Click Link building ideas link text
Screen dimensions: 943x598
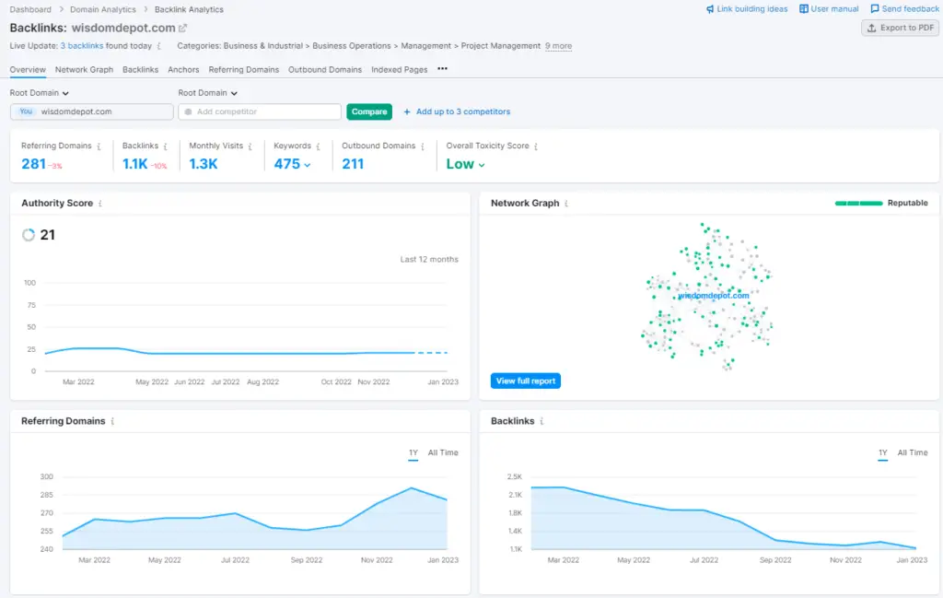coord(752,9)
